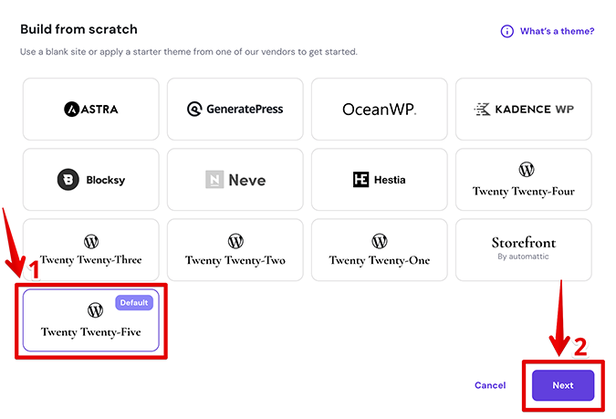Click the GeneratePress logo icon
This screenshot has width=616, height=419.
tap(194, 109)
